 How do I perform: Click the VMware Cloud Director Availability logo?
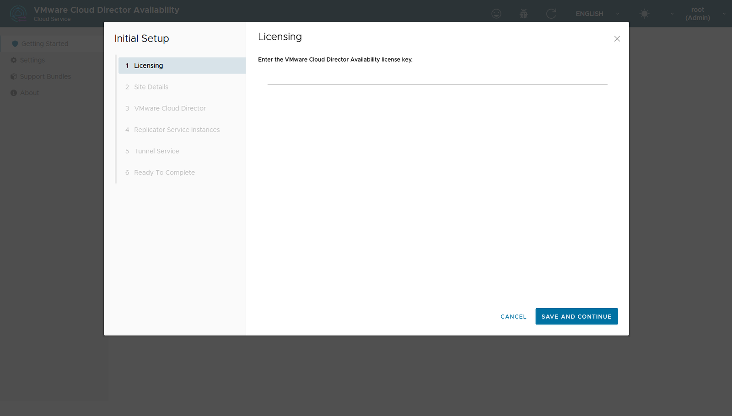click(18, 14)
